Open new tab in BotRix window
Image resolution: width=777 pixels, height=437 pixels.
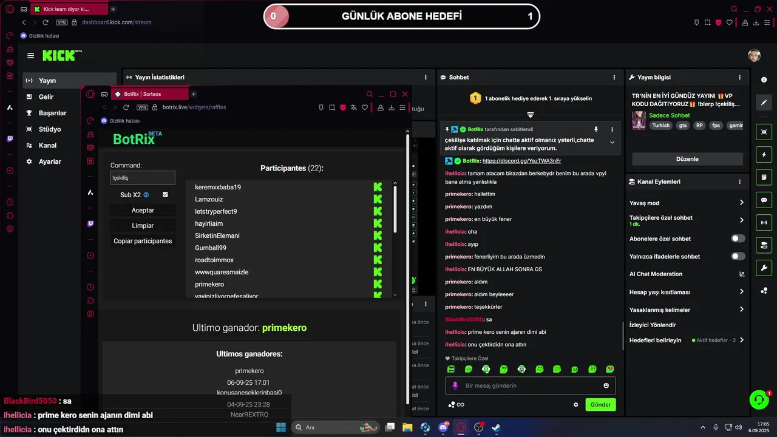(194, 94)
